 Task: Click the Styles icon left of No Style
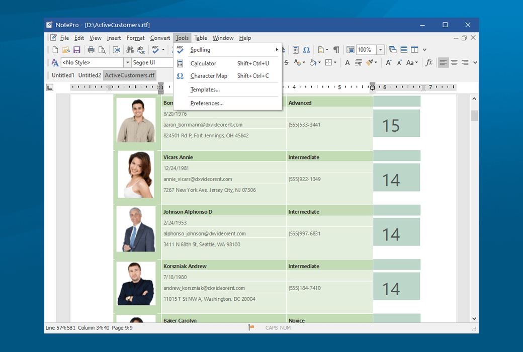(55, 63)
